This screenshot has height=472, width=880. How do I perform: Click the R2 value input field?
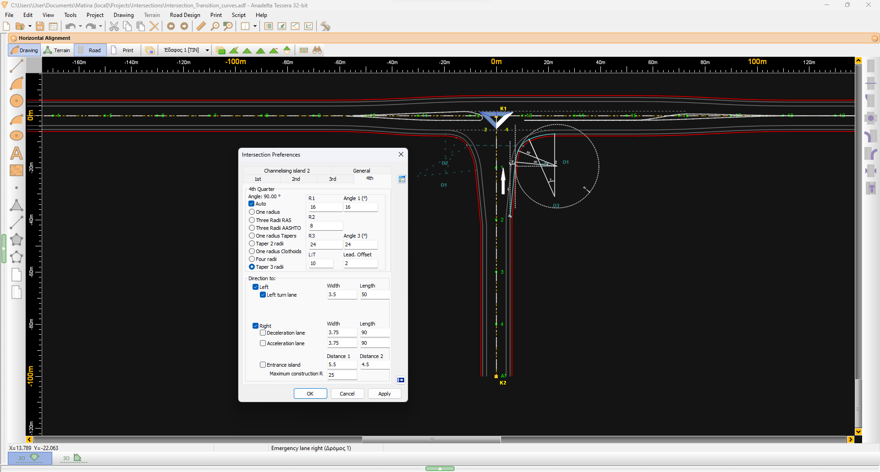click(325, 226)
